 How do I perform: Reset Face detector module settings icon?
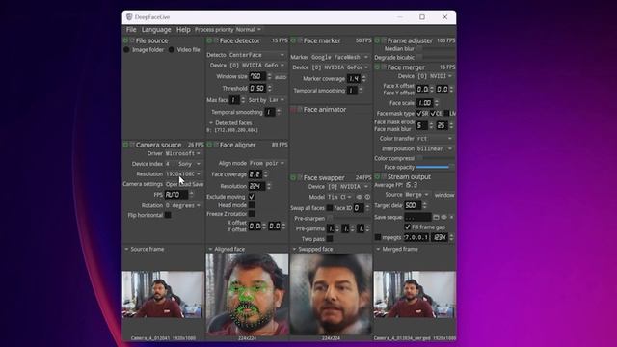pos(216,40)
